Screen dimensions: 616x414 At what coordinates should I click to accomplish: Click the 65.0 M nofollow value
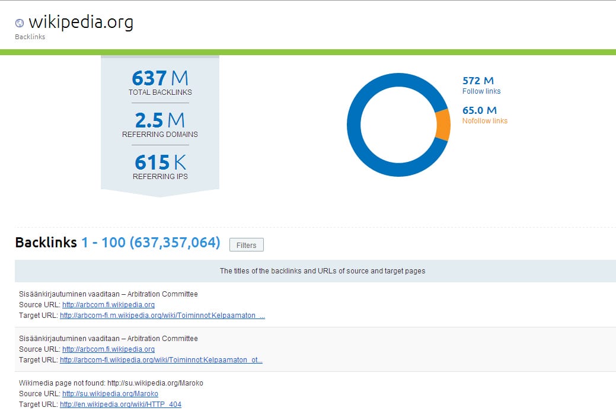click(x=479, y=110)
